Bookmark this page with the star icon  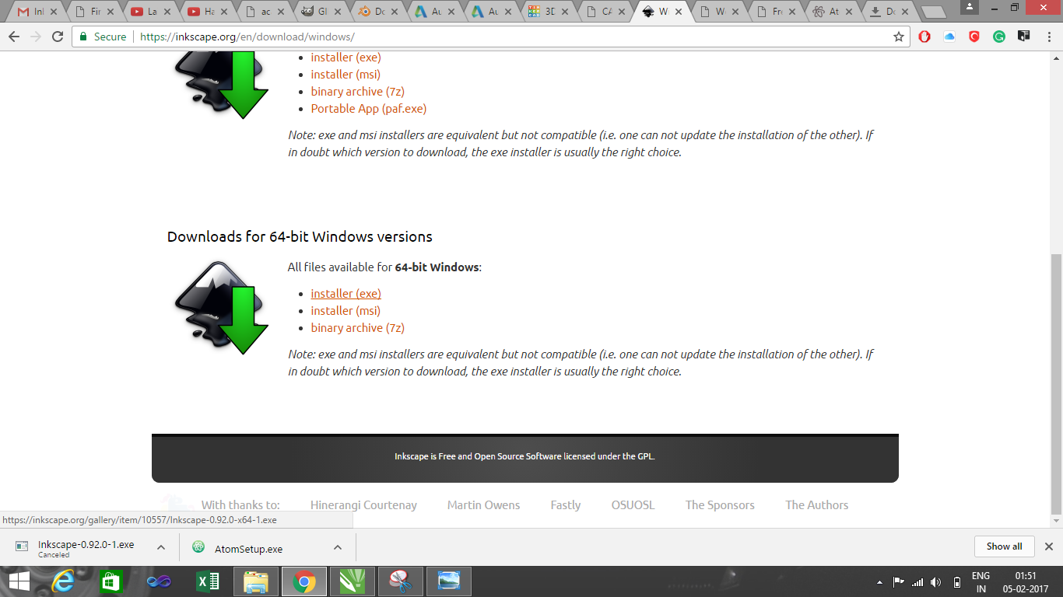899,37
